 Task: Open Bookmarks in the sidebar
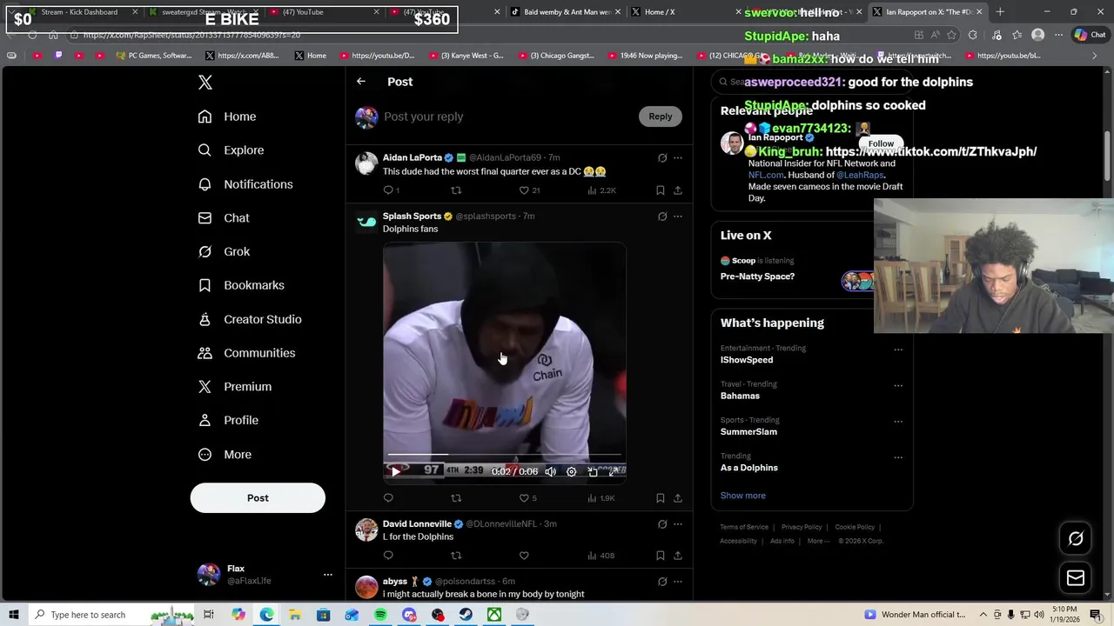click(x=241, y=285)
